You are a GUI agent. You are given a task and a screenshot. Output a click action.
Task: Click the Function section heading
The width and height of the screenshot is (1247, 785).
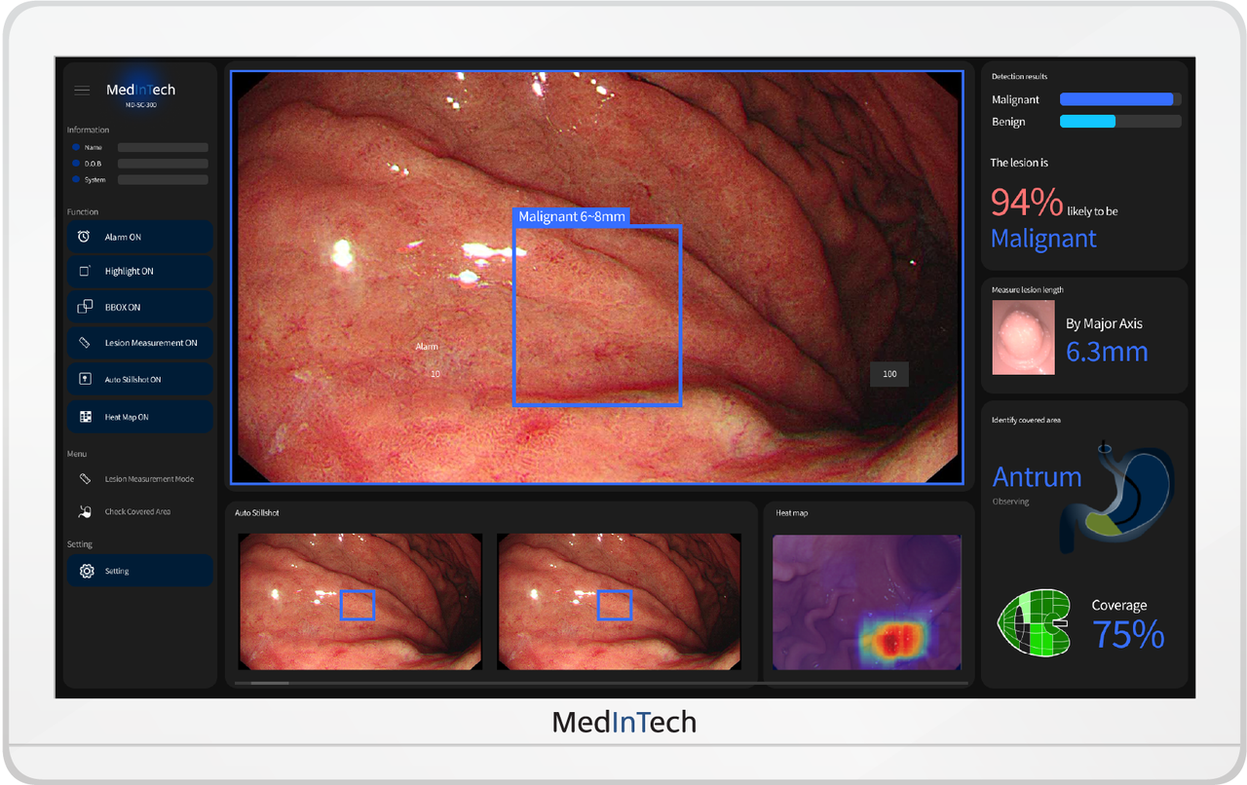point(83,211)
